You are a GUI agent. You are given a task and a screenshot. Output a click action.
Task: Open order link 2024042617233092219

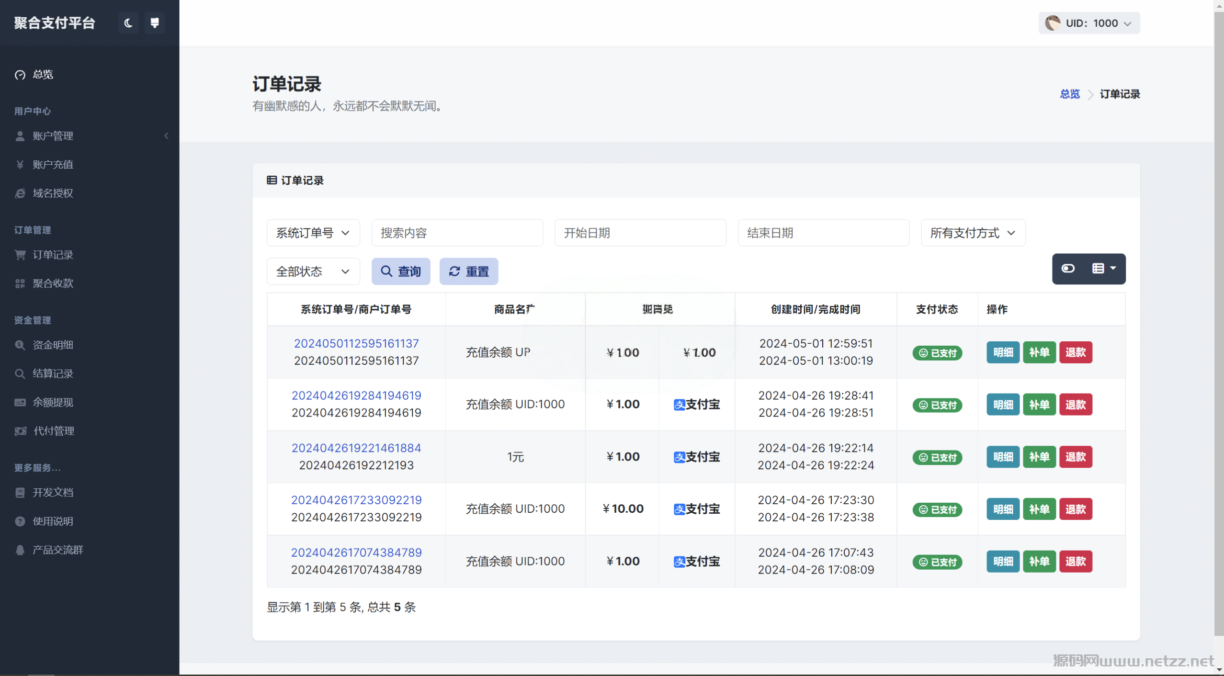[x=356, y=500]
